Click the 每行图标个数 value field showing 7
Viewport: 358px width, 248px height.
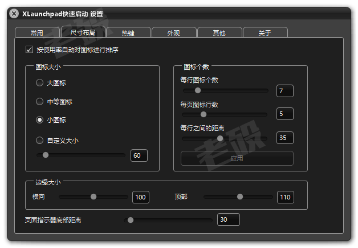pos(285,91)
